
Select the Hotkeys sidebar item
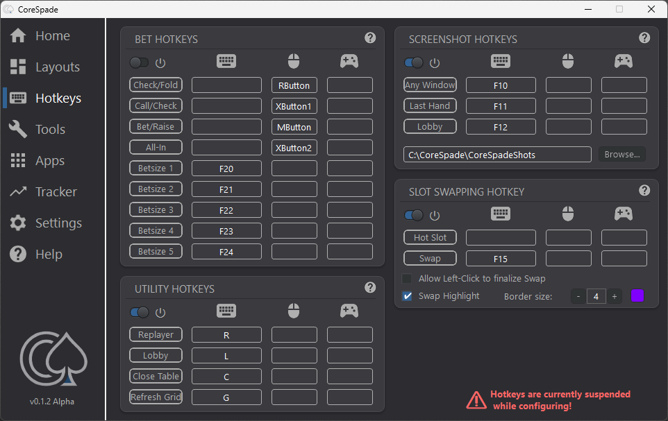pyautogui.click(x=46, y=98)
